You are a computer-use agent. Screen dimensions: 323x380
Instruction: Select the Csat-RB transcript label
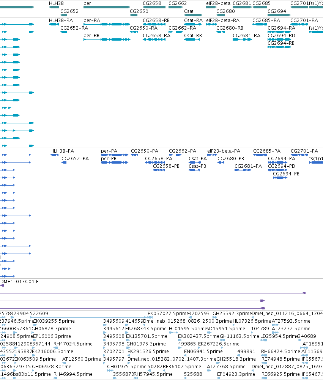click(x=193, y=36)
